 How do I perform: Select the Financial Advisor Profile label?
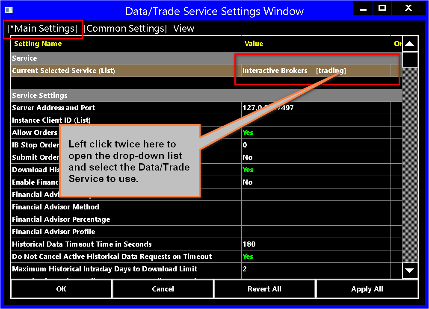(53, 232)
